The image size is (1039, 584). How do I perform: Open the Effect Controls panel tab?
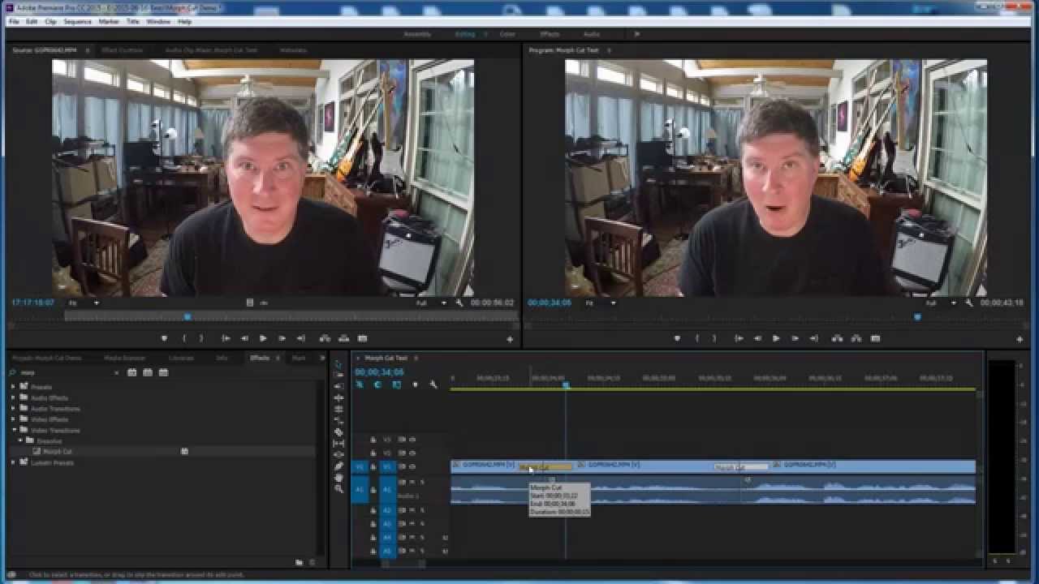(x=122, y=50)
